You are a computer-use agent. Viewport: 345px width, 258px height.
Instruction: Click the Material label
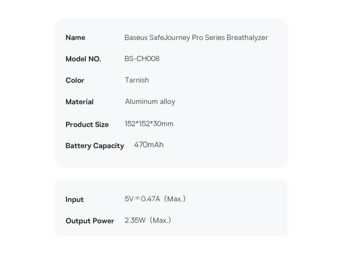(80, 102)
